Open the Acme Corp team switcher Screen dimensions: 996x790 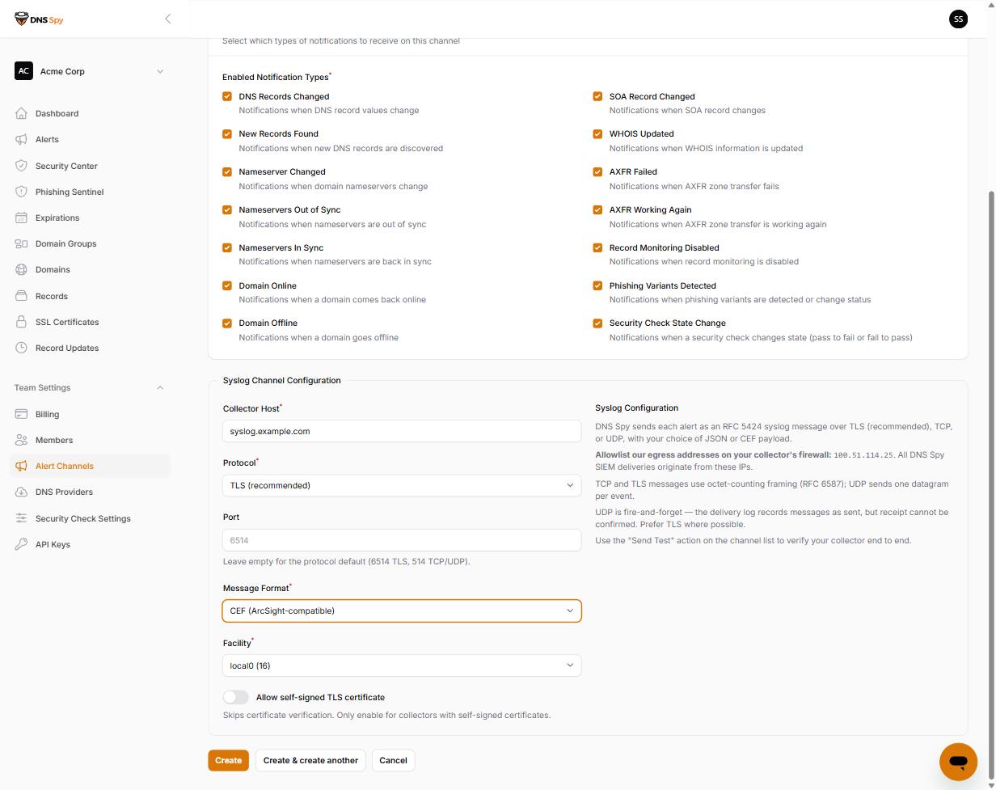90,71
